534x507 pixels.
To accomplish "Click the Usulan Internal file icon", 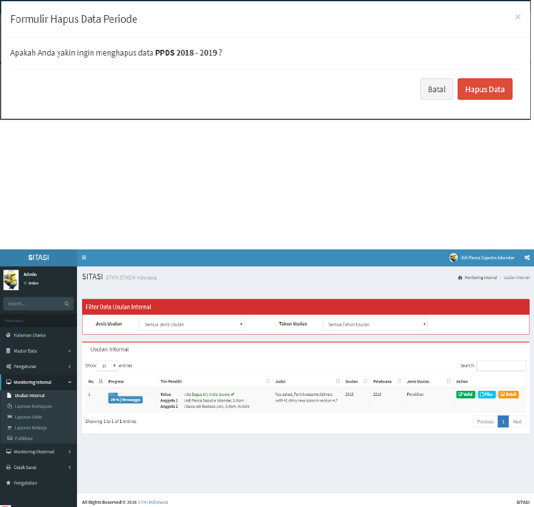I will [x=9, y=396].
